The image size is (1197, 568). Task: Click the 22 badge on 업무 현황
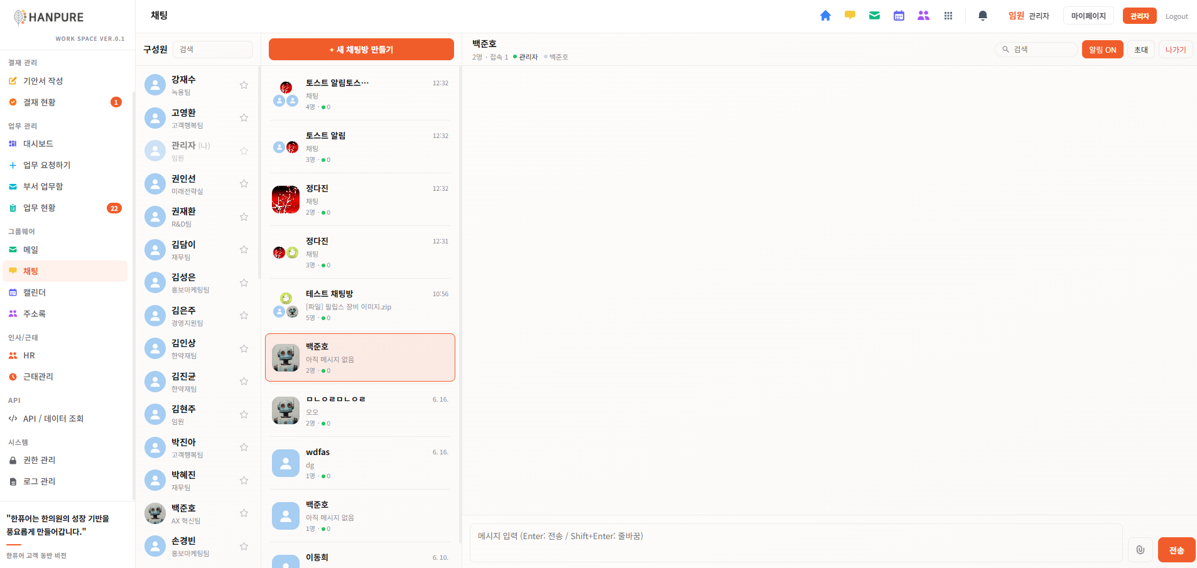[114, 208]
